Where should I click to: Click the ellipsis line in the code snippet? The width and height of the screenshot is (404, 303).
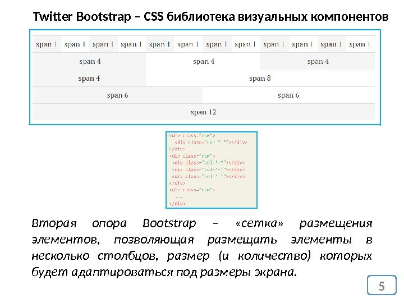pyautogui.click(x=178, y=197)
